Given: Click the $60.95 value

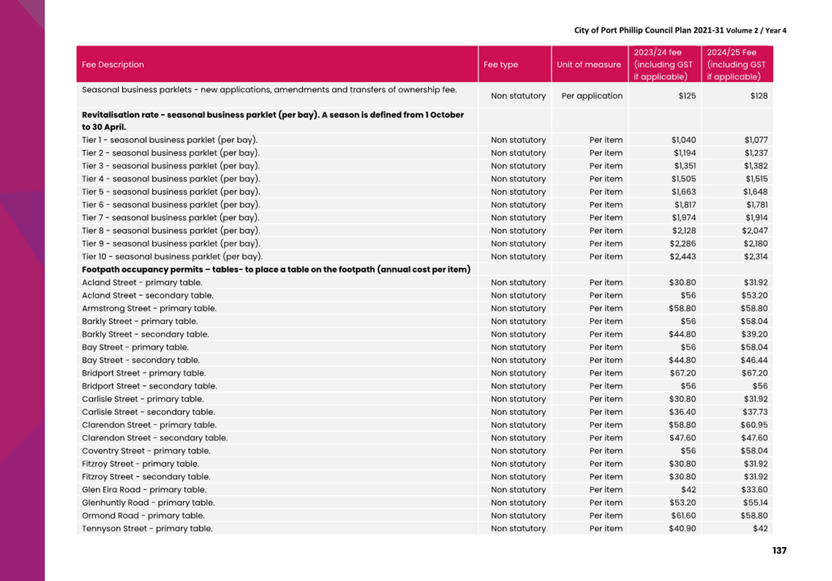Looking at the screenshot, I should tap(755, 425).
